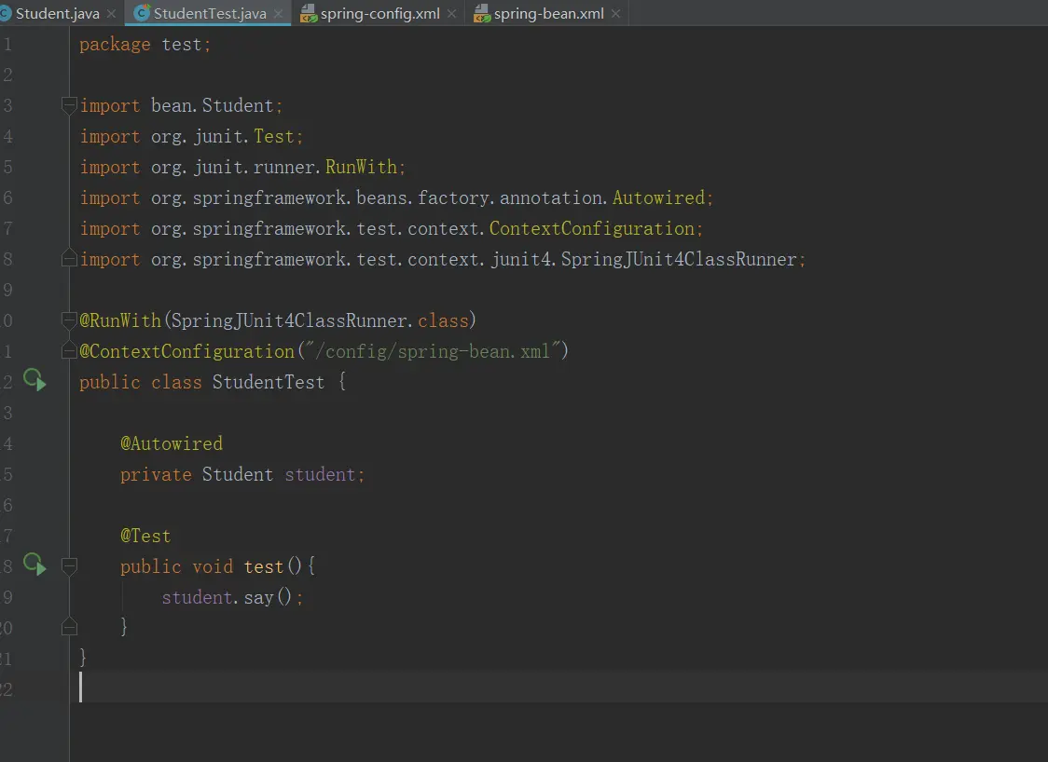Image resolution: width=1048 pixels, height=762 pixels.
Task: Click the 'class' keyword inside @RunWith parentheses
Action: tap(443, 320)
